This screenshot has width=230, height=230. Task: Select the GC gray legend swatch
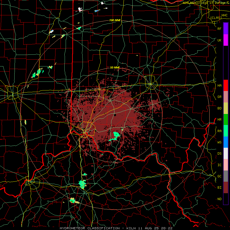[x=226, y=176]
